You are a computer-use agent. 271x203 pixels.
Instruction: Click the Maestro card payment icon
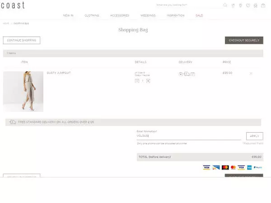[216, 167]
